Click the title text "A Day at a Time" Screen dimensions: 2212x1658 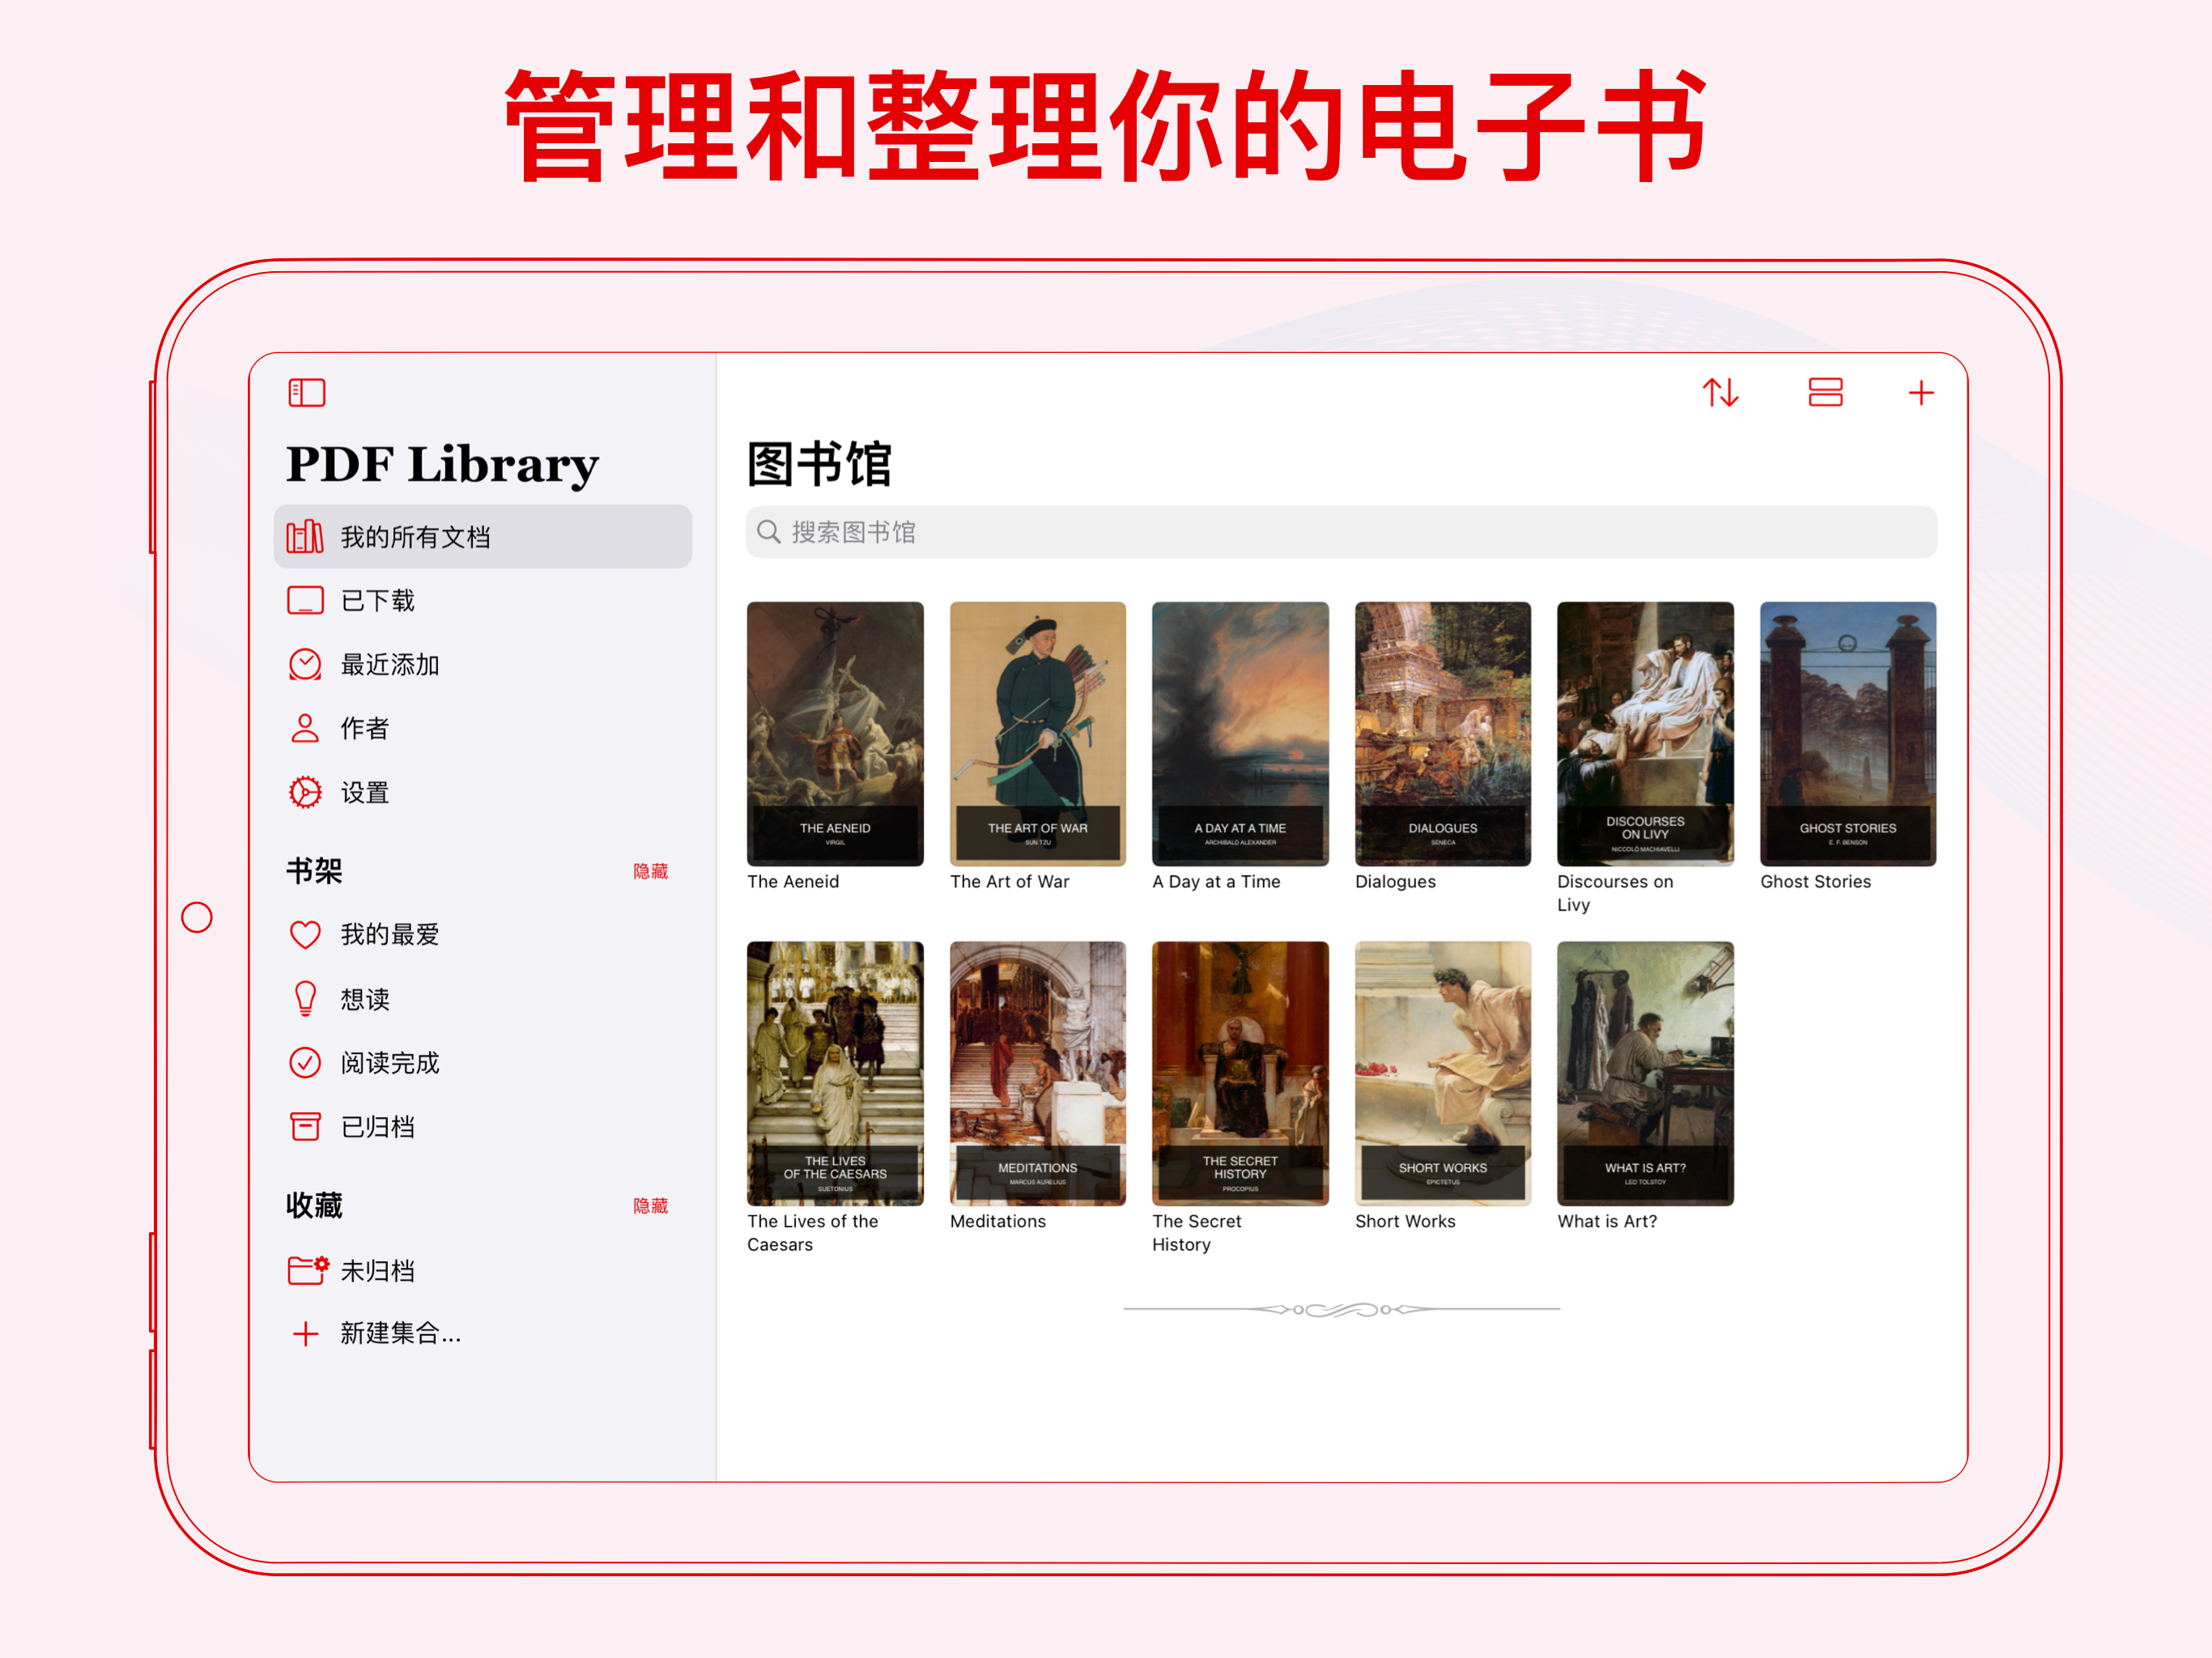pos(1216,881)
